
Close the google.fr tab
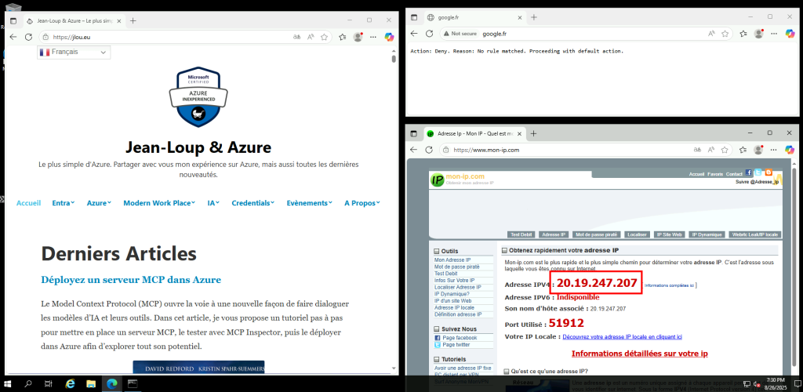pos(520,17)
